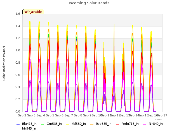
Task: Click the 1.6 y-axis tick label
Action: tap(18, 14)
